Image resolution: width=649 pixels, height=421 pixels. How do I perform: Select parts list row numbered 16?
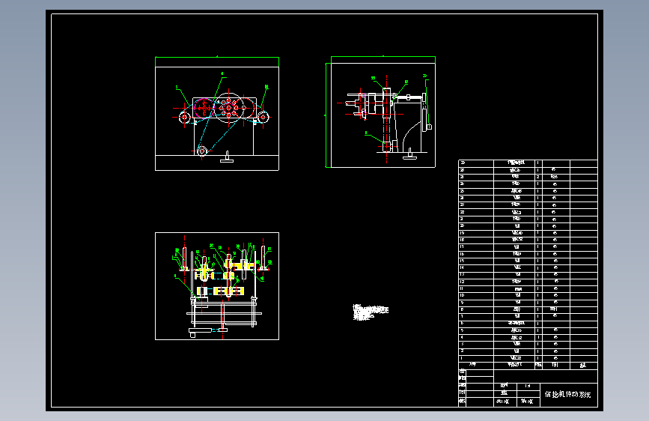pos(528,254)
